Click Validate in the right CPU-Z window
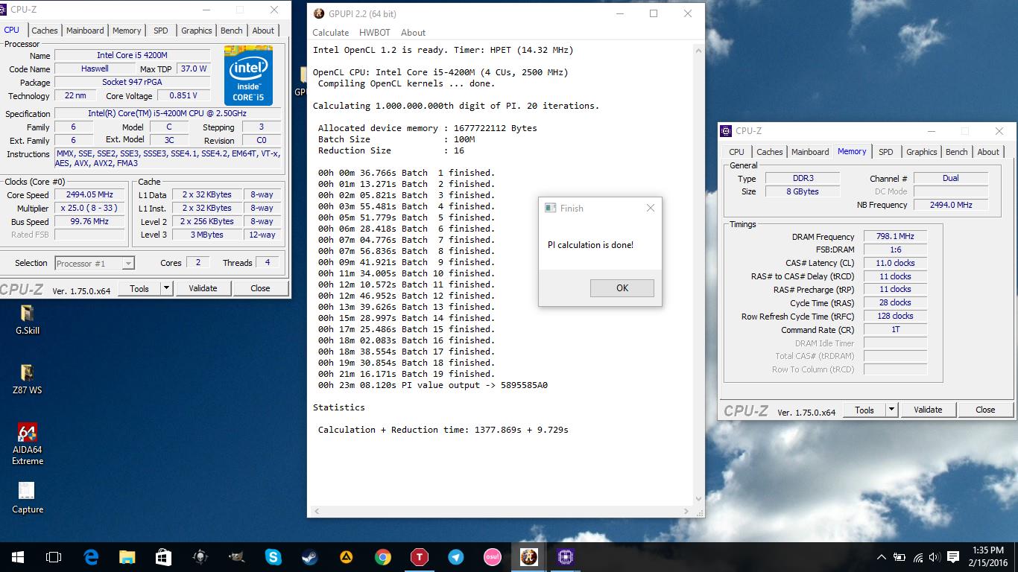Image resolution: width=1018 pixels, height=572 pixels. (928, 410)
